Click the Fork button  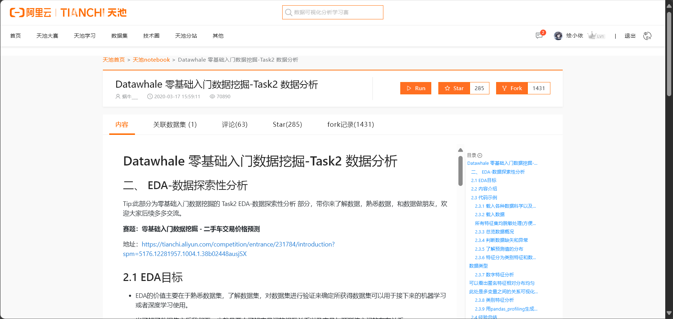pyautogui.click(x=512, y=88)
